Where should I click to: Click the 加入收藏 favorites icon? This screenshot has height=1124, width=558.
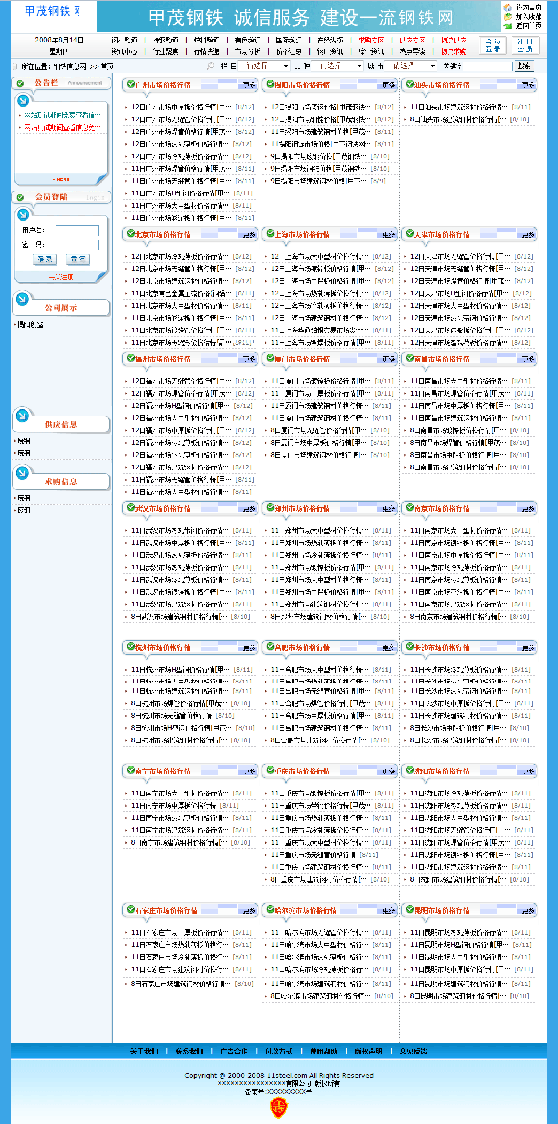click(508, 17)
